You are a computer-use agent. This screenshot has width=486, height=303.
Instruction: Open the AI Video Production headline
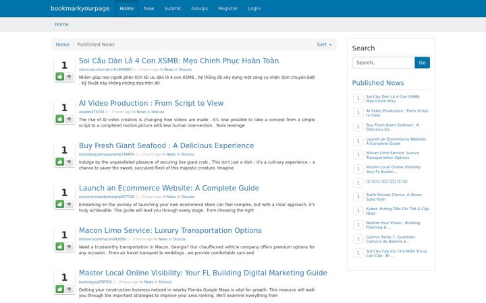pyautogui.click(x=151, y=103)
